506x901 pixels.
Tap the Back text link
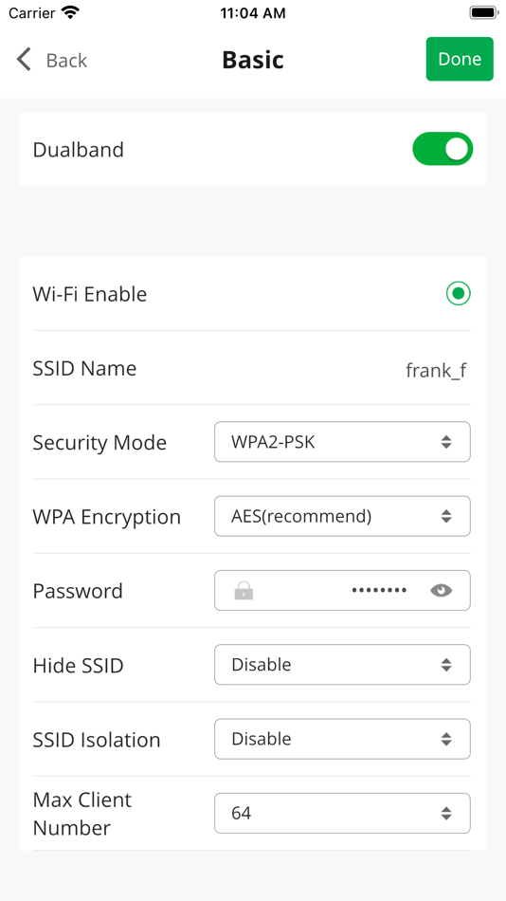click(x=66, y=60)
